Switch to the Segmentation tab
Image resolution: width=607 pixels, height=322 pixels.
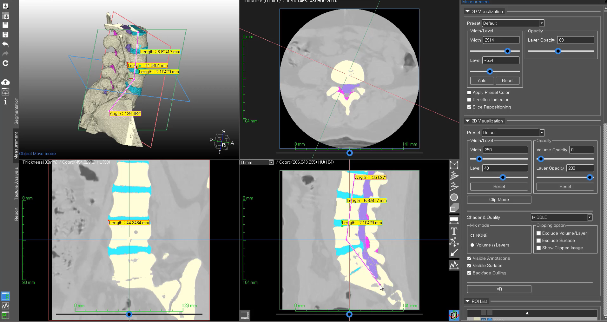pyautogui.click(x=16, y=111)
